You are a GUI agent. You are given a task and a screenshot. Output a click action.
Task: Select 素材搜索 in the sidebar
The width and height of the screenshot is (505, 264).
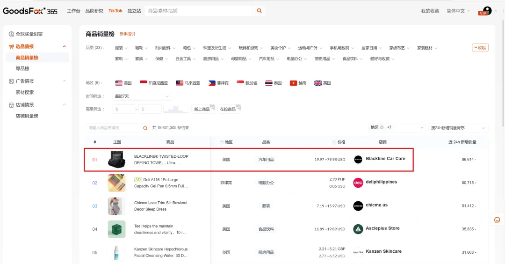25,93
